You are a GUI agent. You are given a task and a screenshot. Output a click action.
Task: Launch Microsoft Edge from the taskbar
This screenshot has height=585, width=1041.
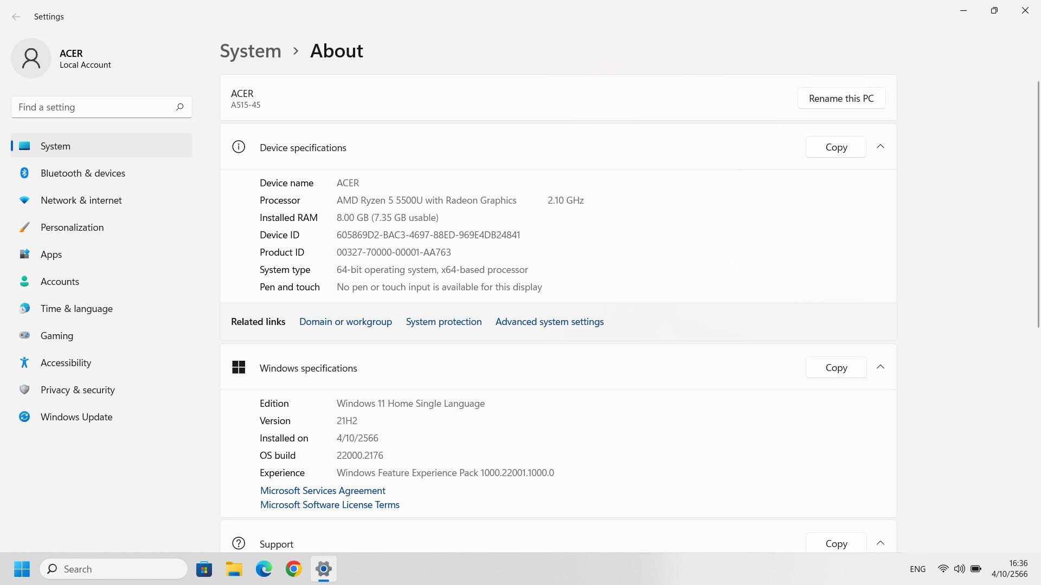point(264,569)
